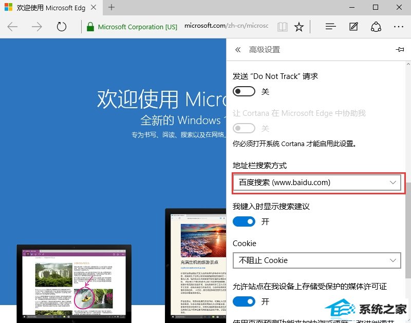Open the 地址栏搜索方式 search engine dropdown
The height and width of the screenshot is (323, 411).
[x=317, y=183]
